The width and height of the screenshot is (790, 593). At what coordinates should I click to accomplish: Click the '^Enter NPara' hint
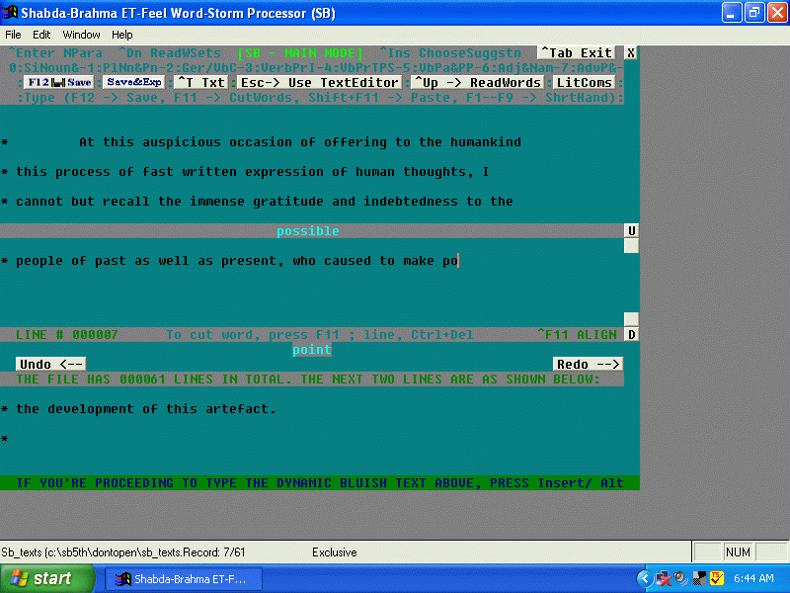[55, 53]
